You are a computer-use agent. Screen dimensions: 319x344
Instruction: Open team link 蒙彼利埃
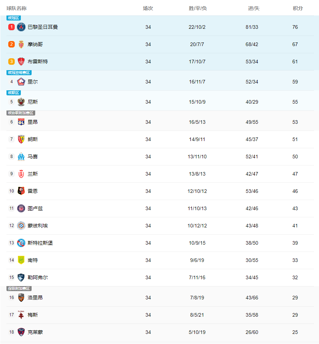tap(38, 226)
